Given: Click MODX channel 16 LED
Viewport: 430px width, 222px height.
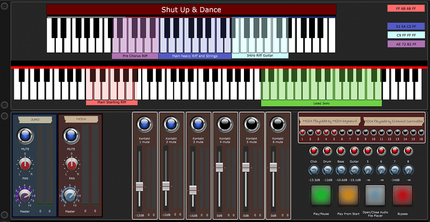Looking at the screenshot, I should tap(421, 133).
